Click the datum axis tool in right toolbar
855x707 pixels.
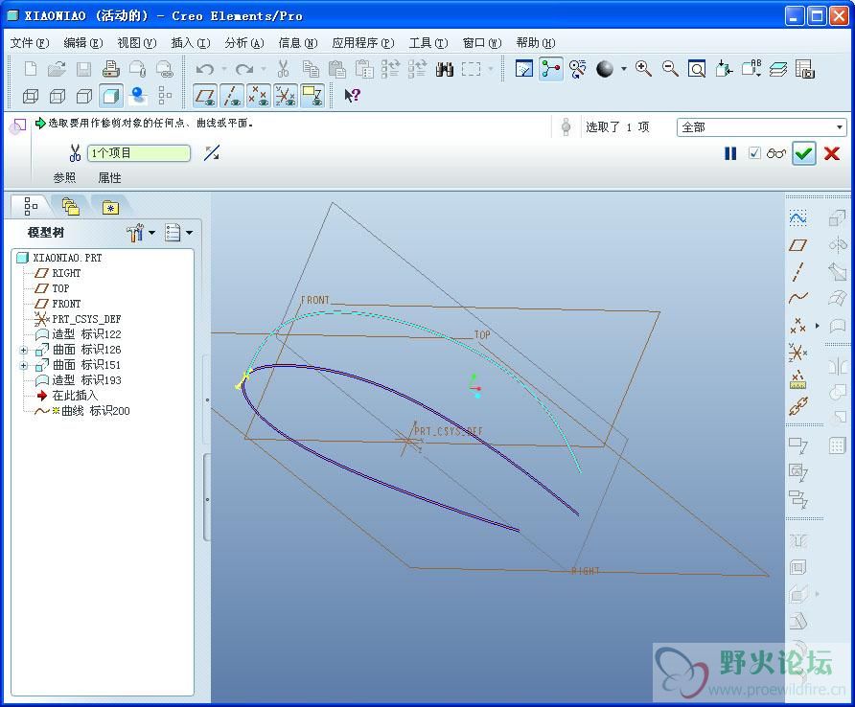[x=797, y=271]
